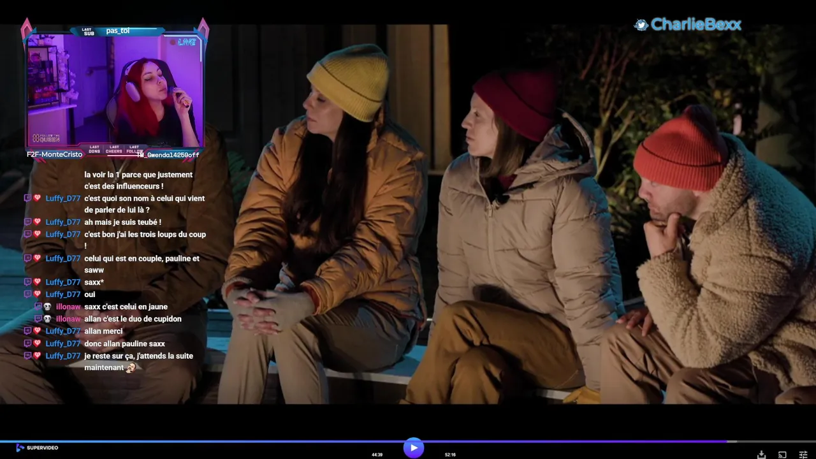
Task: Click message 'donc allan pauline saxx'
Action: 124,344
